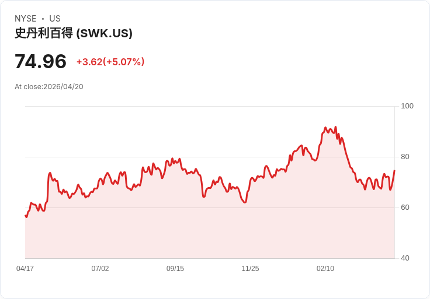Click the chart's highest peak near February
This screenshot has width=430, height=299.
pyautogui.click(x=335, y=127)
